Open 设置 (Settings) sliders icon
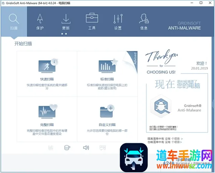This screenshot has width=215, height=173. 118,22
